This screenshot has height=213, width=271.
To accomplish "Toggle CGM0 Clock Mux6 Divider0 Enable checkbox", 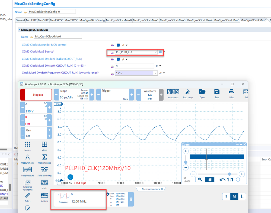I will [x=118, y=59].
